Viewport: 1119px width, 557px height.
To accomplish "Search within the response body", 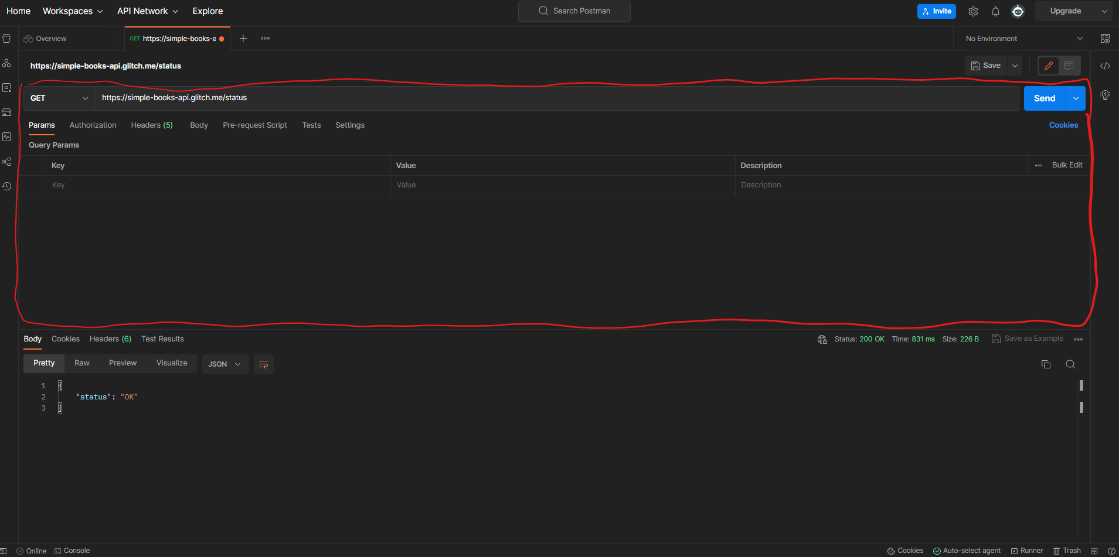I will click(x=1070, y=364).
